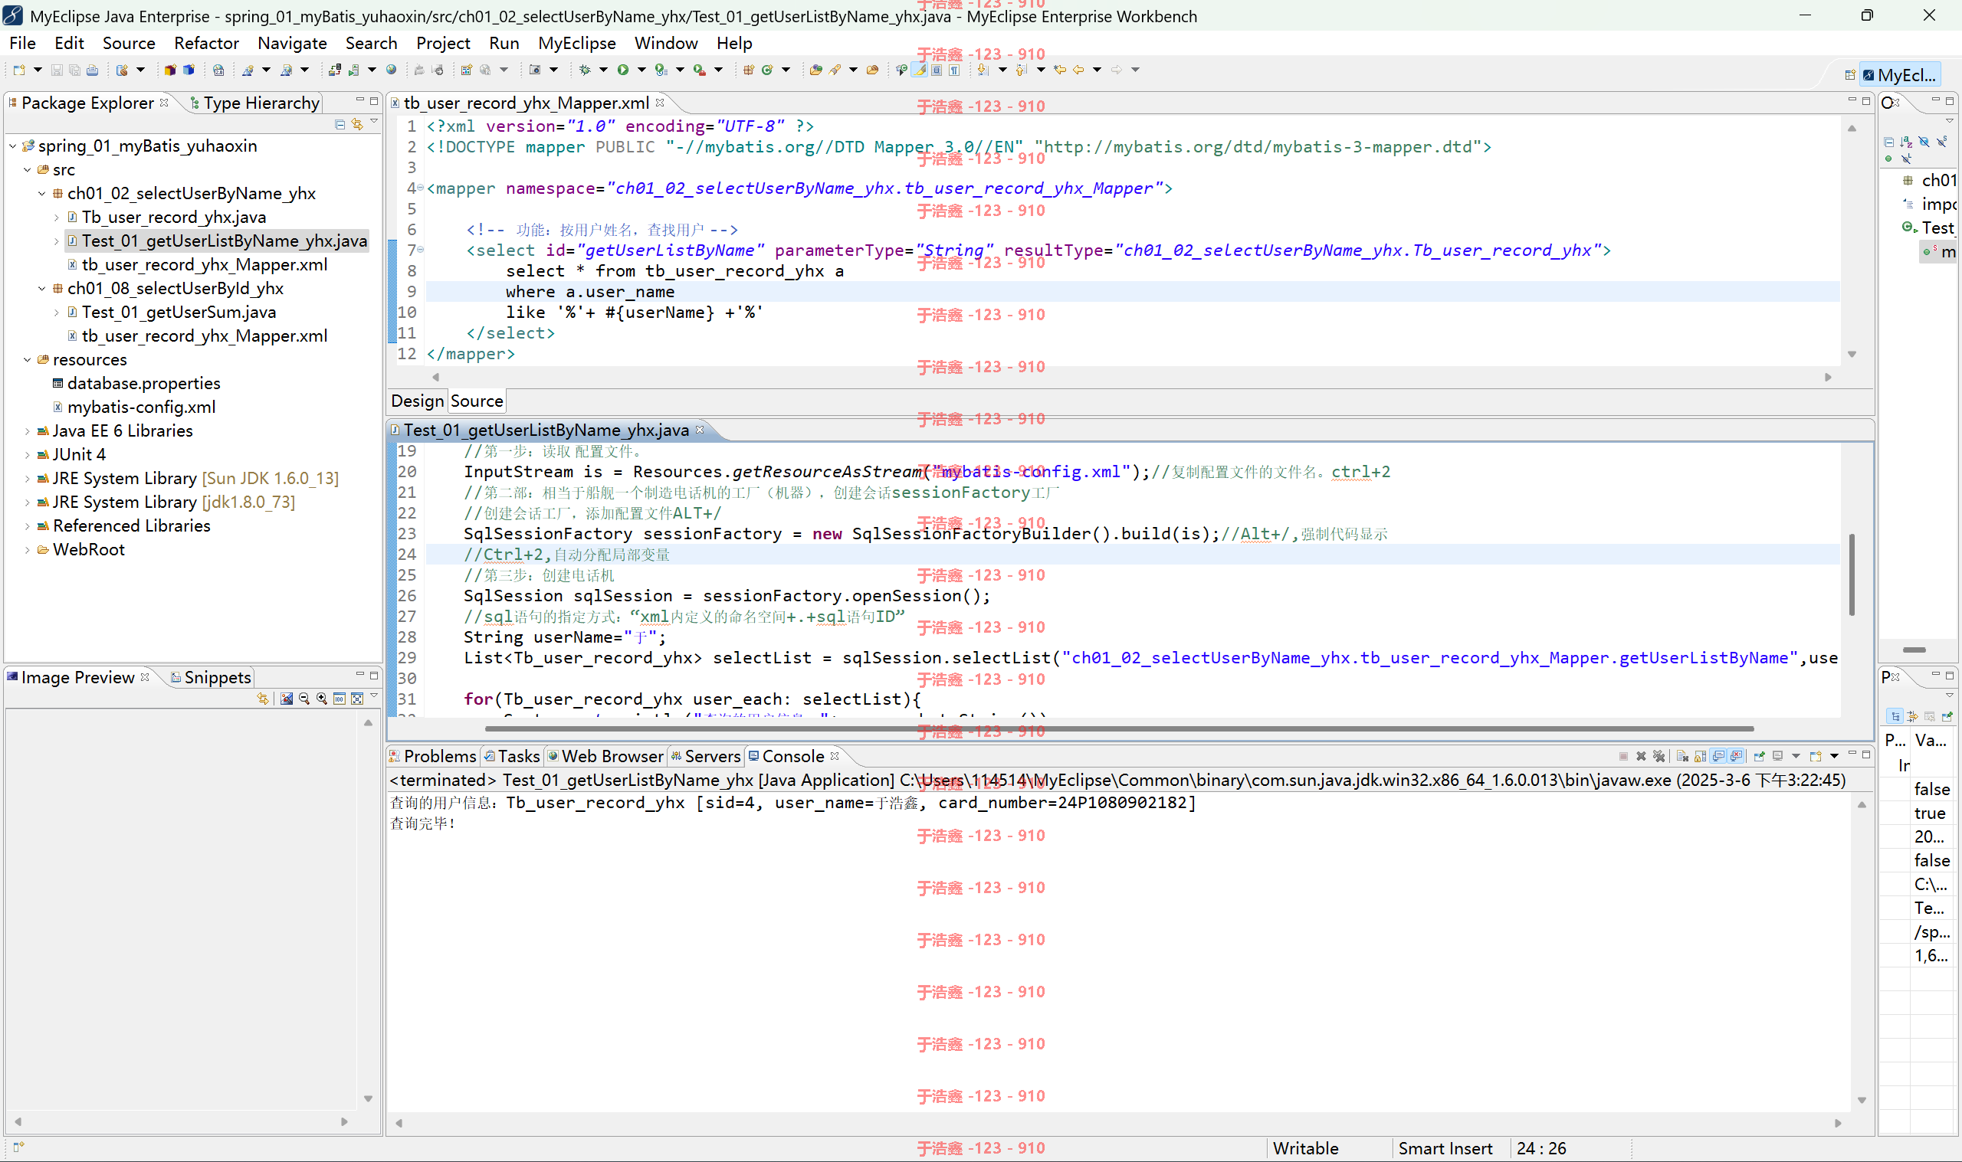1962x1162 pixels.
Task: Click the Java editor vertical scrollbar thumb
Action: [1852, 574]
